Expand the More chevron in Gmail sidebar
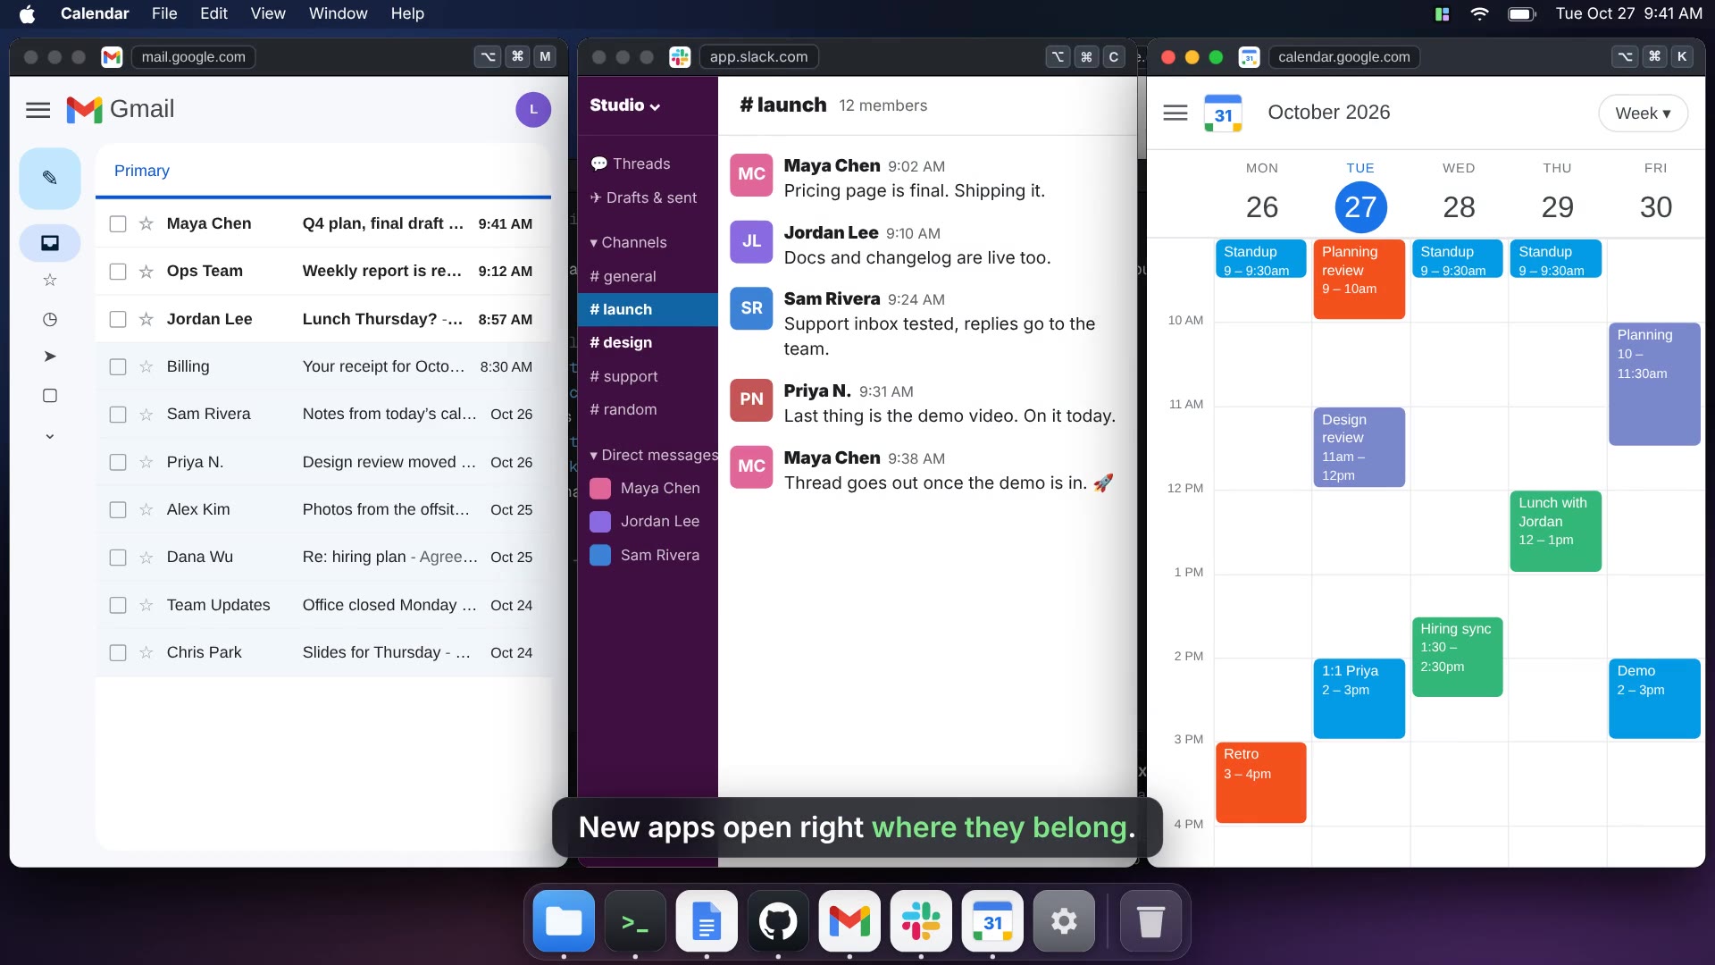The width and height of the screenshot is (1715, 965). [50, 436]
